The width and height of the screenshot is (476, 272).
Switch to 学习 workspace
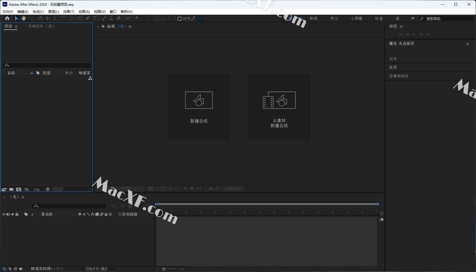tap(334, 18)
